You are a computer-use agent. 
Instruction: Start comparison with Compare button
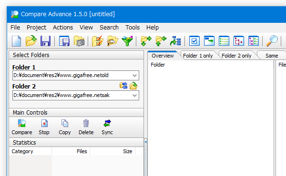coord(22,127)
